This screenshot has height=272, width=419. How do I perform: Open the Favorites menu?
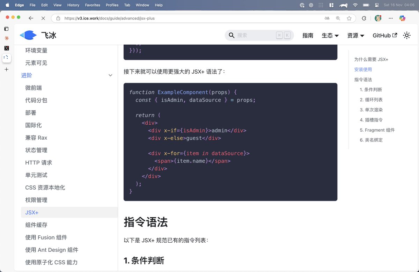[93, 5]
